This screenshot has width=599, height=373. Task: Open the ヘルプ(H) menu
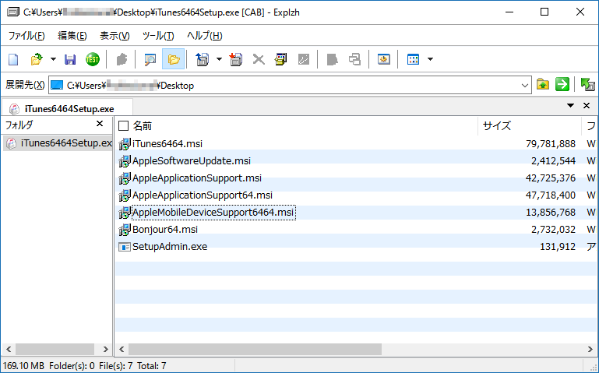(x=204, y=36)
